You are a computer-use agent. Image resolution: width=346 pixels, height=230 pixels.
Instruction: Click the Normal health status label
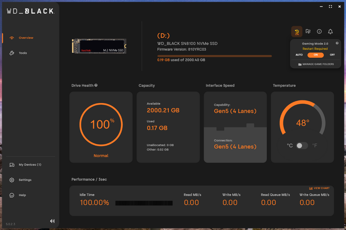click(x=101, y=156)
